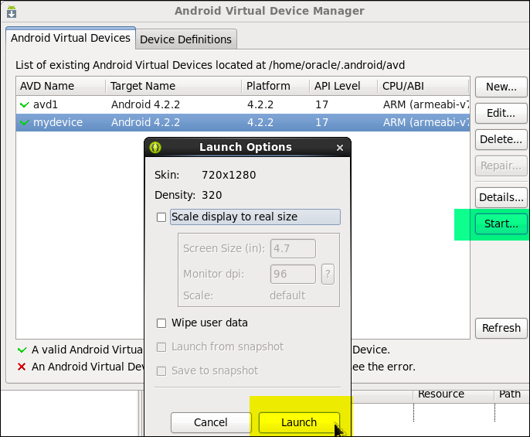This screenshot has width=530, height=437.
Task: Click the Skin value 720x1280
Action: (x=229, y=175)
